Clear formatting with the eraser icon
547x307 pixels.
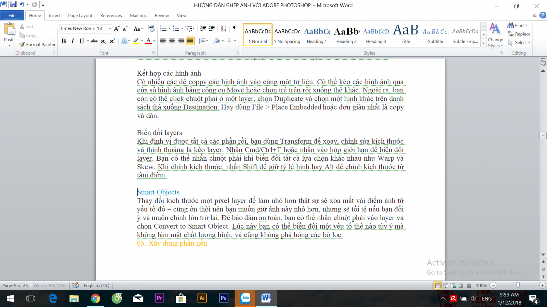152,28
